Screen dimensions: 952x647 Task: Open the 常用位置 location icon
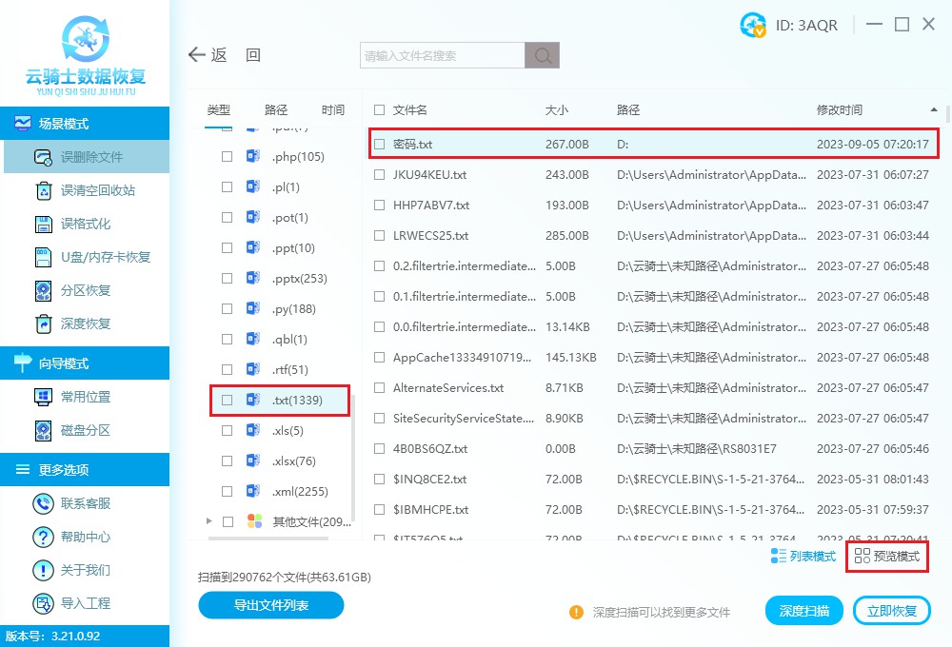44,397
